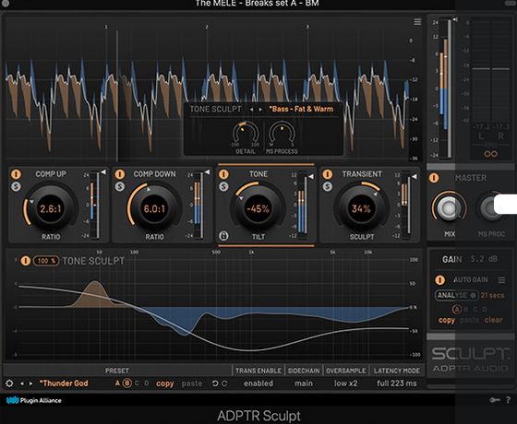
Task: Click the DETAIL knob in popup
Action: click(246, 135)
